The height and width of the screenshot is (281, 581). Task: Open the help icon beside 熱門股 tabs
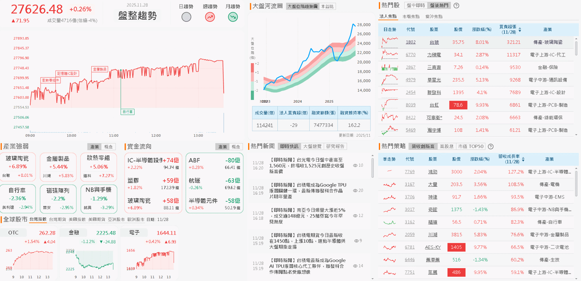point(457,5)
